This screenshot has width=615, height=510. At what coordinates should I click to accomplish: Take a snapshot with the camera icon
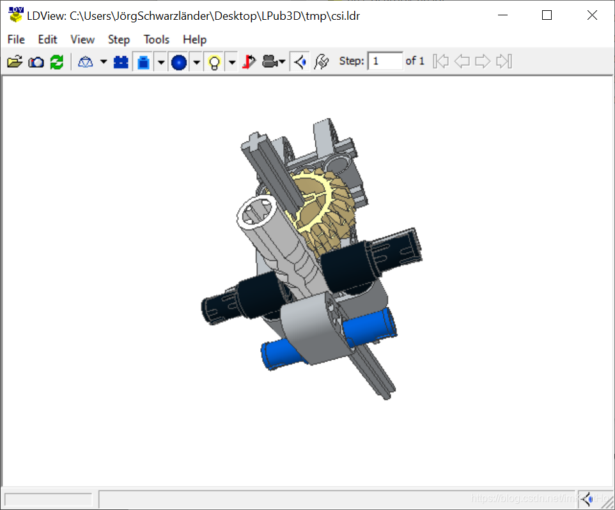pos(36,62)
